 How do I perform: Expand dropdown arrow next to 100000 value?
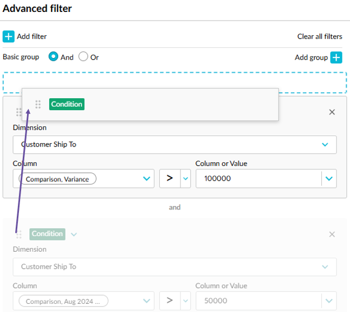pos(328,179)
